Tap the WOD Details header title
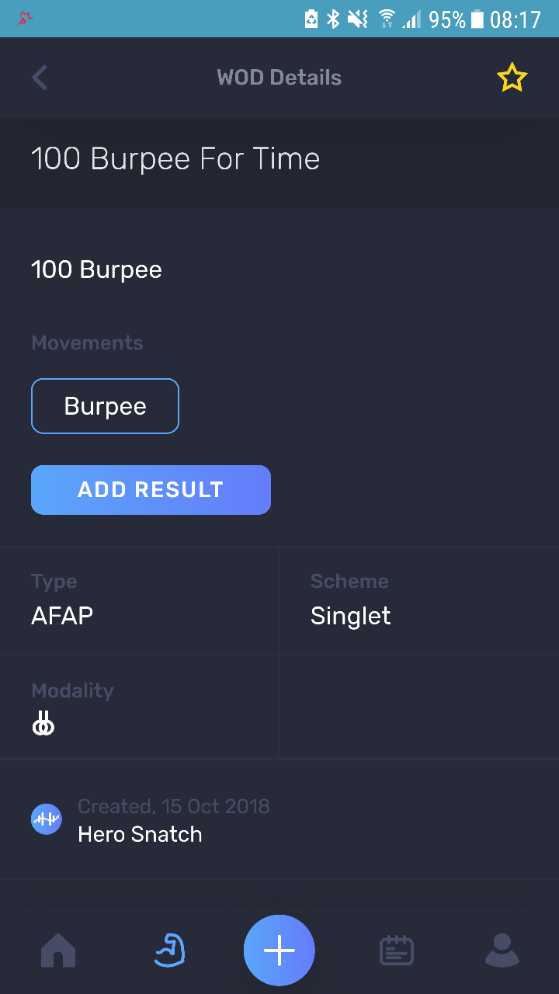The width and height of the screenshot is (559, 994). click(x=279, y=78)
